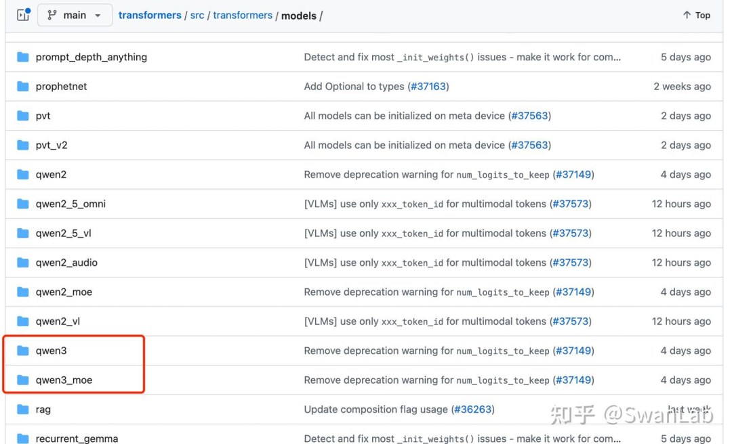The width and height of the screenshot is (732, 444).
Task: Click 'Update composition flag usage' commit message
Action: click(x=375, y=409)
